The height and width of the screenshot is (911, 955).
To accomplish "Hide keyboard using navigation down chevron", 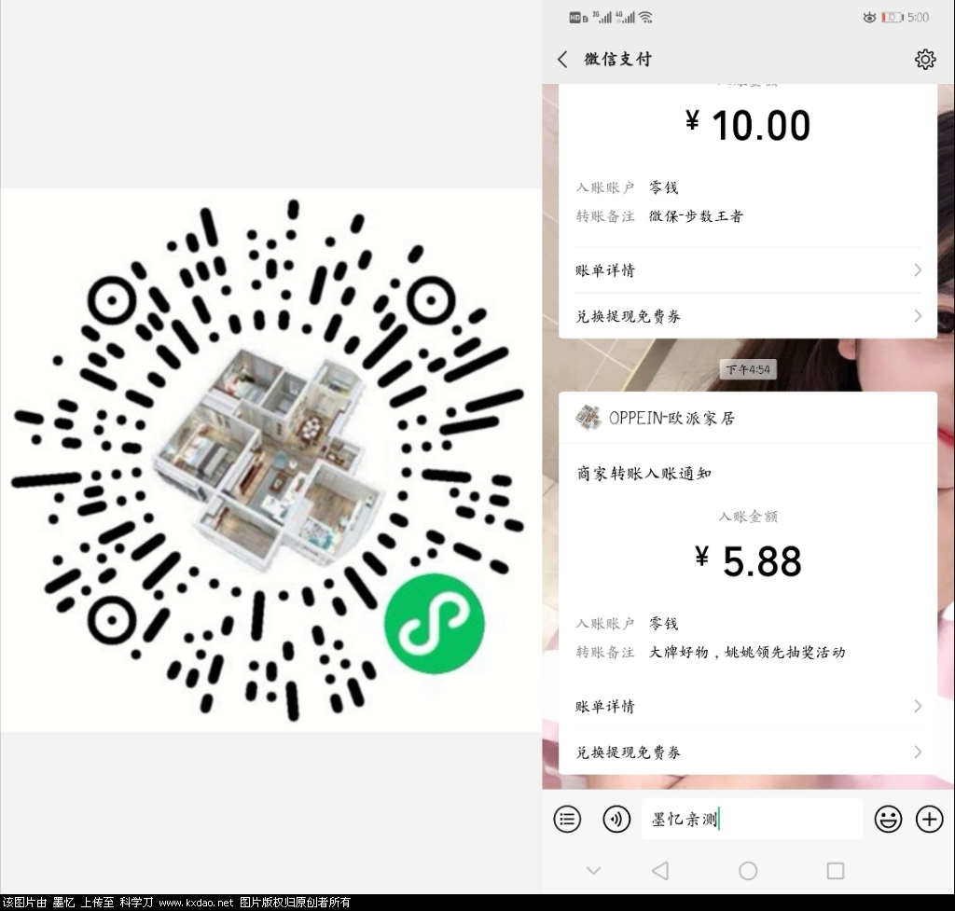I will coord(594,871).
